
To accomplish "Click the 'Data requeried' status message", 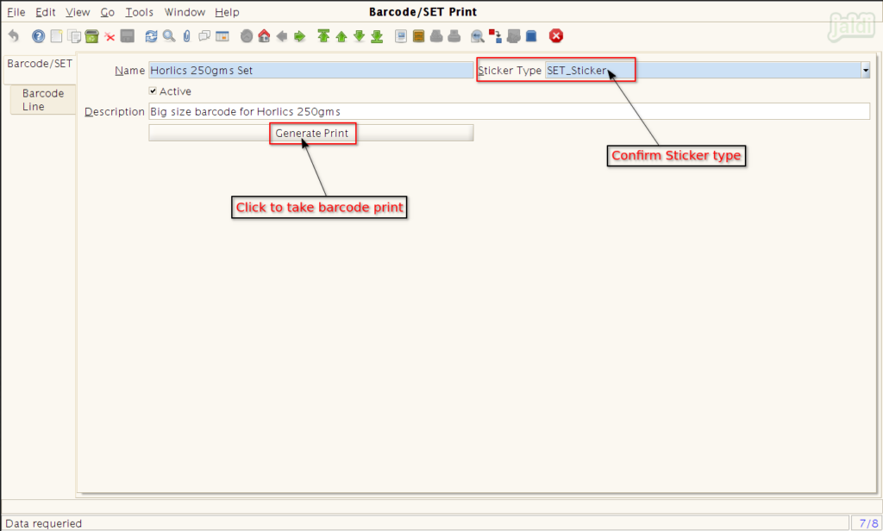I will coord(43,523).
